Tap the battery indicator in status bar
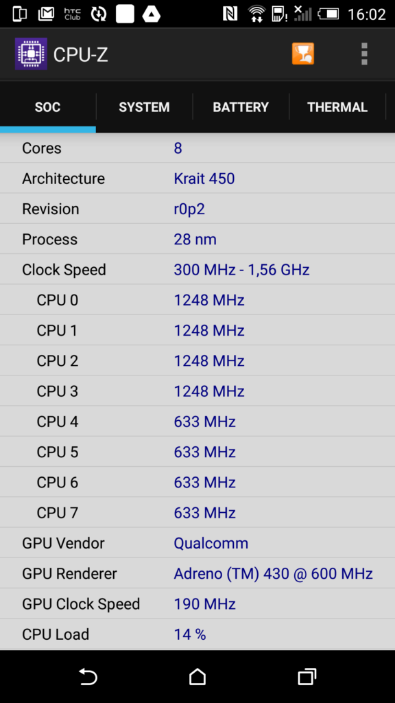The width and height of the screenshot is (395, 703). 328,14
